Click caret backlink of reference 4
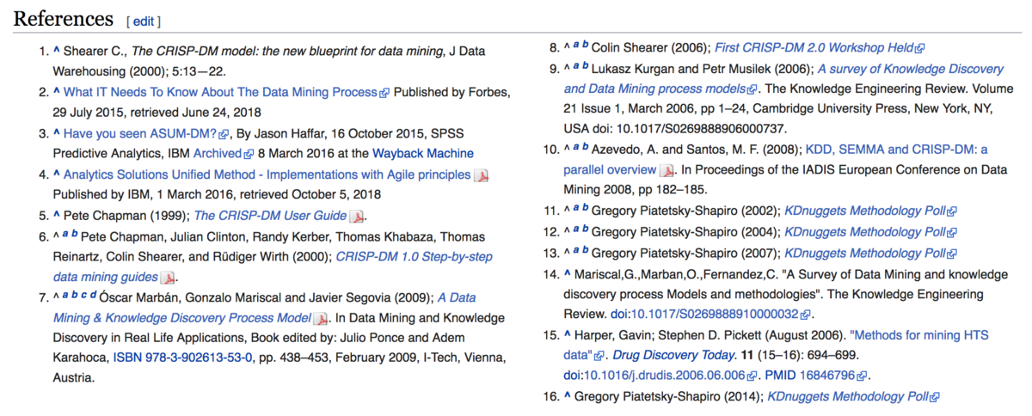Image resolution: width=1032 pixels, height=416 pixels. click(57, 174)
